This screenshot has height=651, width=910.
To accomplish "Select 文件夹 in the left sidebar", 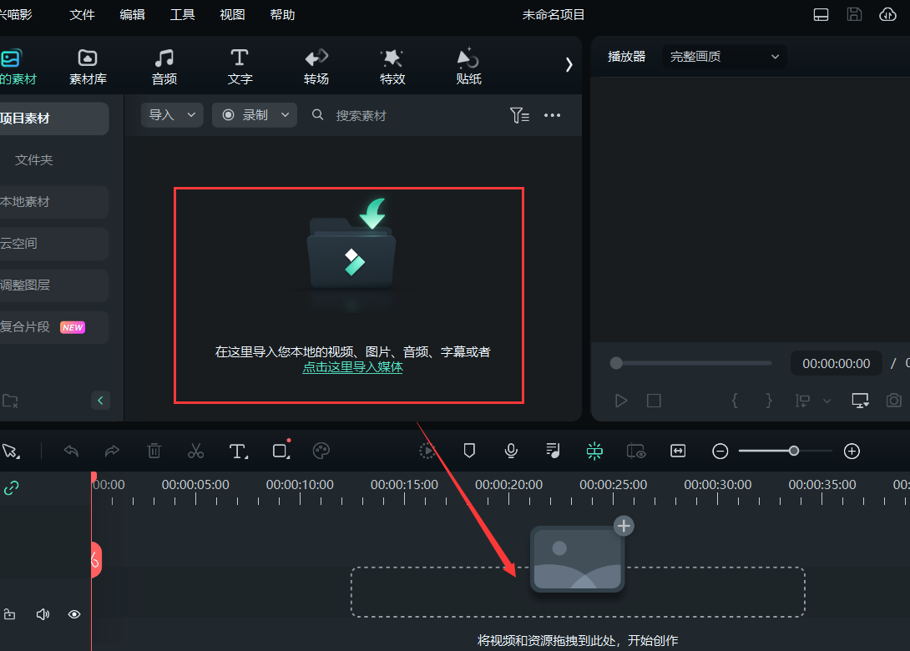I will [x=34, y=159].
